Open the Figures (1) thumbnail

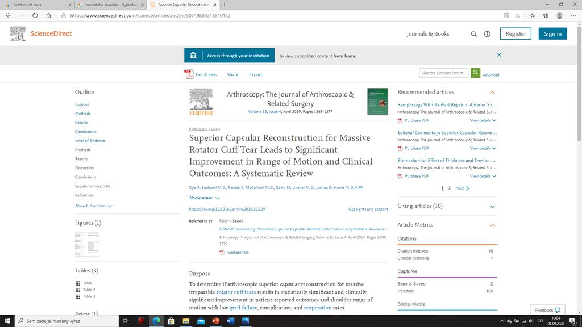coord(87,244)
